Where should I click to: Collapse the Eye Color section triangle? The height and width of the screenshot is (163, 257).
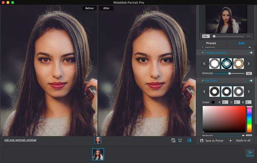point(203,80)
